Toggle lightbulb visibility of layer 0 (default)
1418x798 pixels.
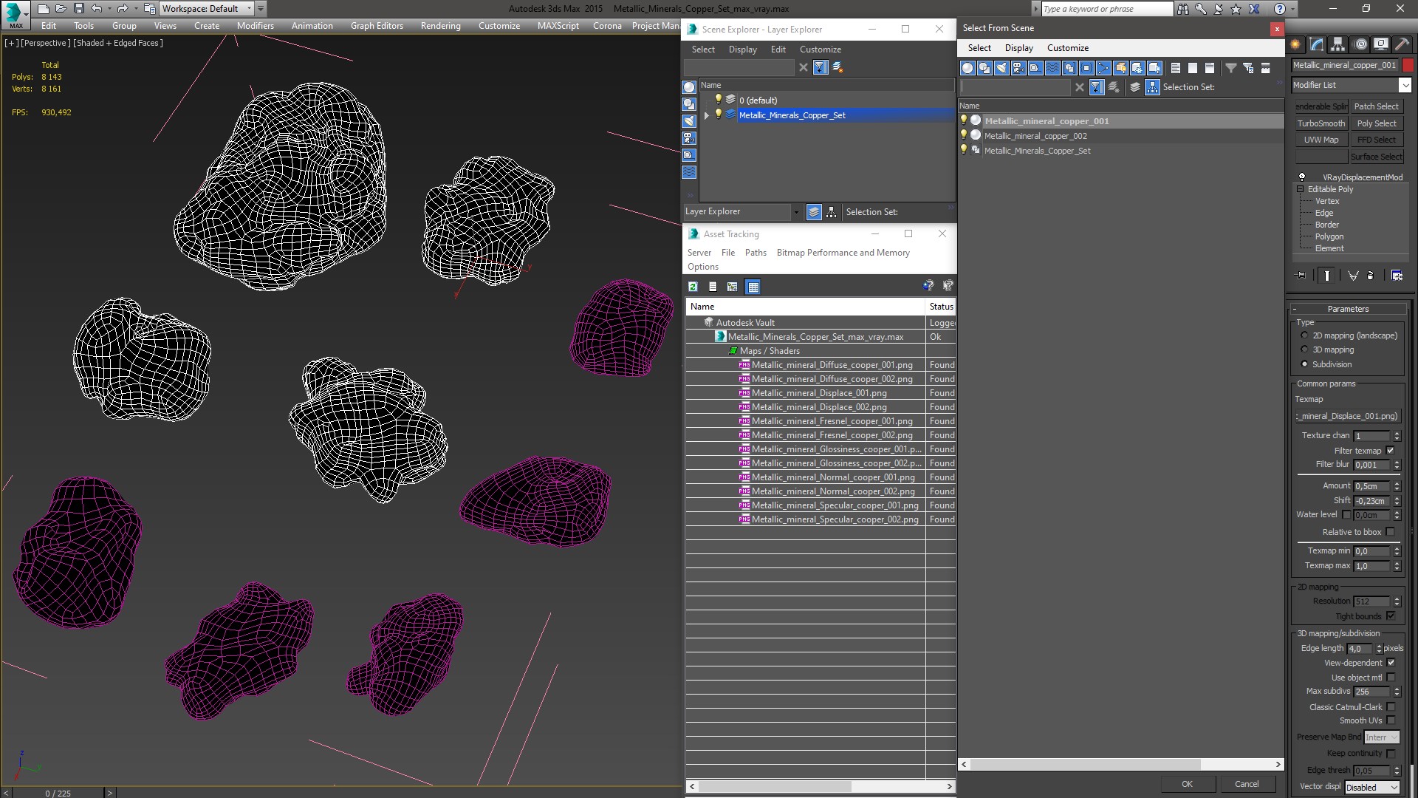[718, 100]
